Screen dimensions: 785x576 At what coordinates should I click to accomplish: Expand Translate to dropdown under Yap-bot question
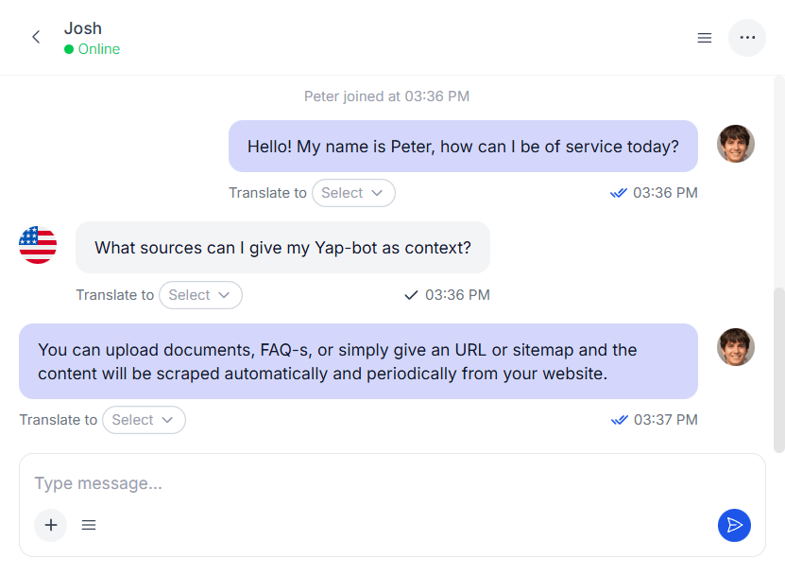[x=200, y=295]
